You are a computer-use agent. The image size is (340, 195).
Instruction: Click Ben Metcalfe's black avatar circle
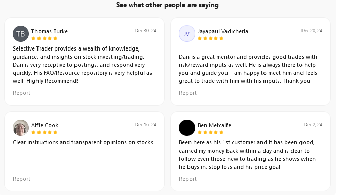186,128
